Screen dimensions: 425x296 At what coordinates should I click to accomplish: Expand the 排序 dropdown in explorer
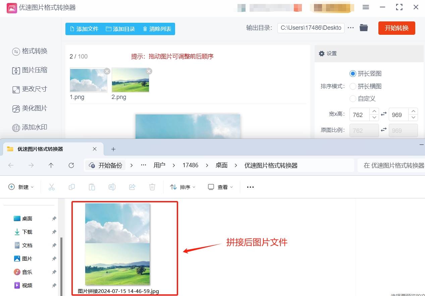(x=183, y=187)
